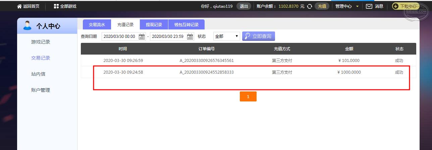Image resolution: width=432 pixels, height=150 pixels.
Task: Click the timestamp 2020-03-30 09:24:58
Action: 123,72
